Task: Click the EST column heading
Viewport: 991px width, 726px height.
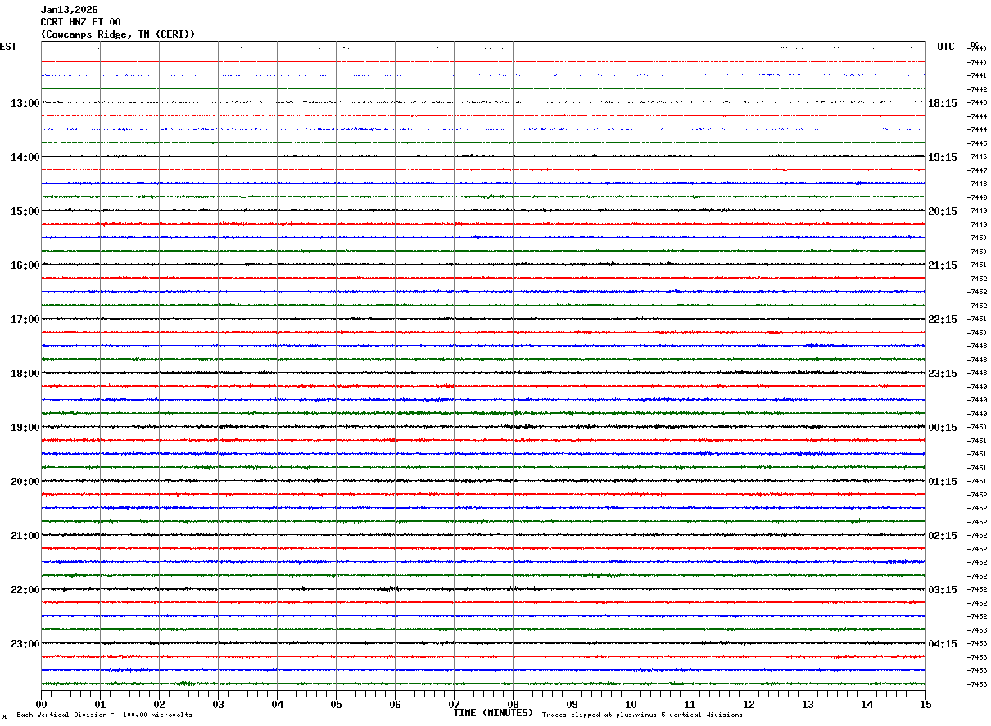Action: (x=8, y=47)
